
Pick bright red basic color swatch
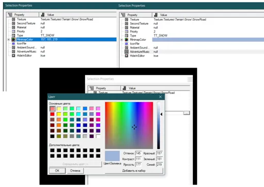[x=52, y=114]
